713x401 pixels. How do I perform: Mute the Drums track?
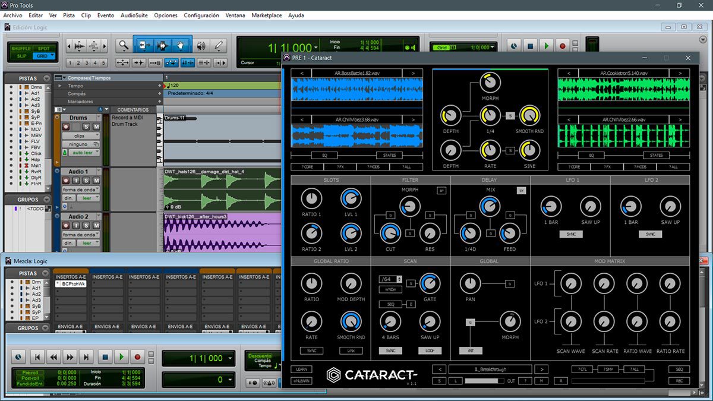pos(96,127)
